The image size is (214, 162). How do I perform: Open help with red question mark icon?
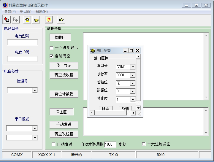(49, 20)
